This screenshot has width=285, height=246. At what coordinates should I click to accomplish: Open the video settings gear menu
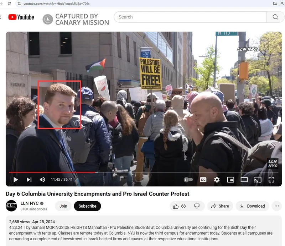217,180
